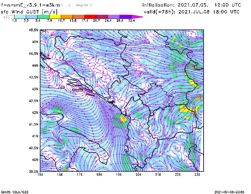Click the legend value 17.1
This screenshot has height=194, width=251.
pos(85,20)
